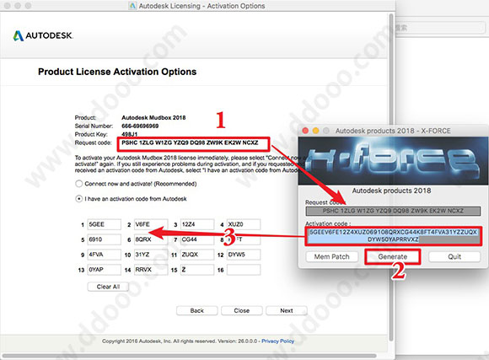Click the search field in the background window
Screen dimensions: 489x360
pyautogui.click(x=440, y=28)
